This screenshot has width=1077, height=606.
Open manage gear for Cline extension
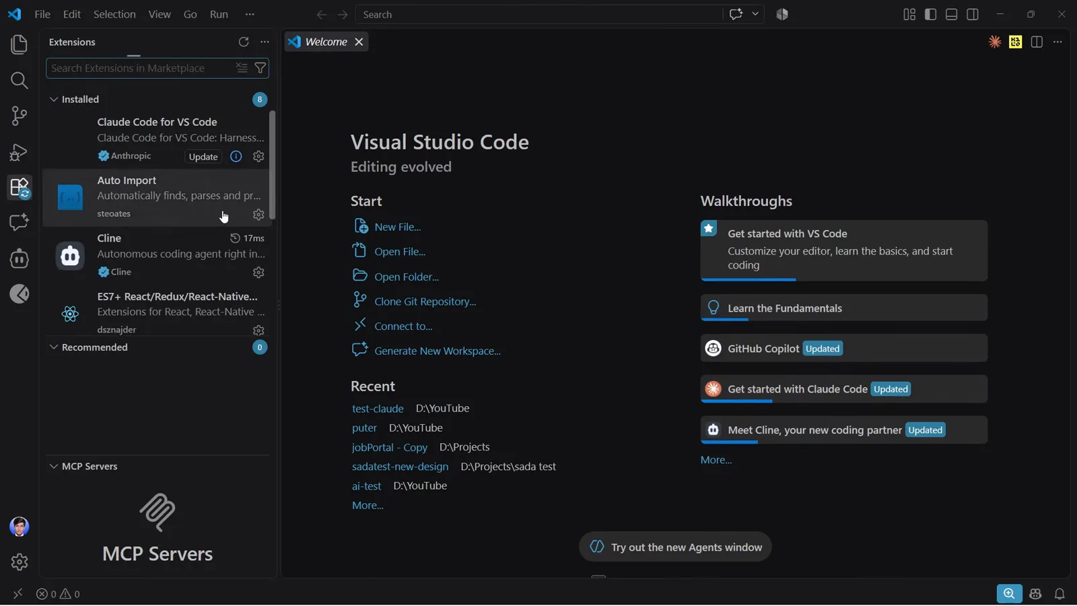(258, 273)
